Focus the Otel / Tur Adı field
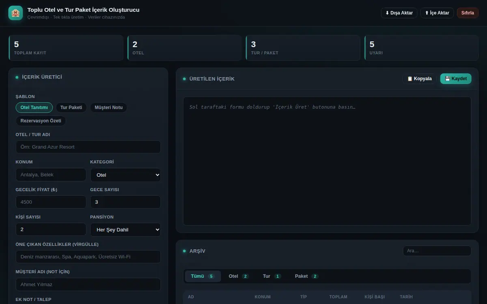The width and height of the screenshot is (487, 304). click(88, 147)
